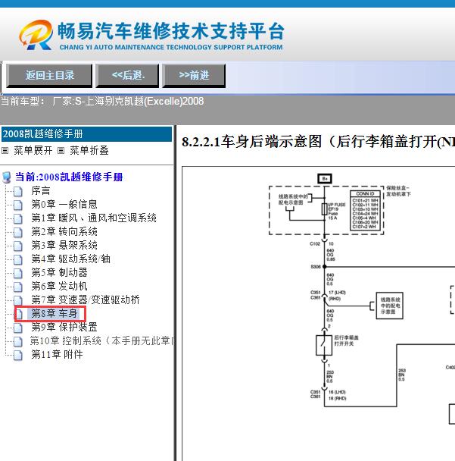Click the page icon beside 第6章
The image size is (455, 461).
coord(18,287)
